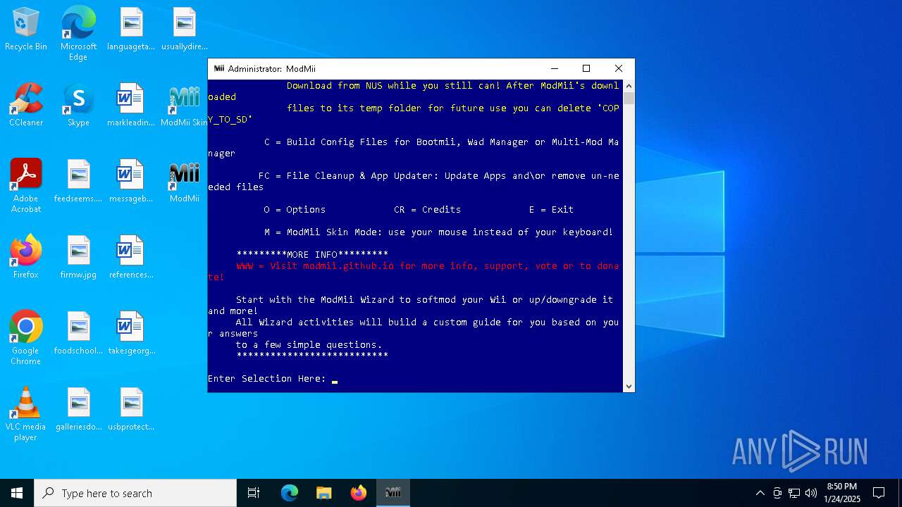Click the taskbar search box
Viewport: 902px width, 507px height.
[x=135, y=493]
